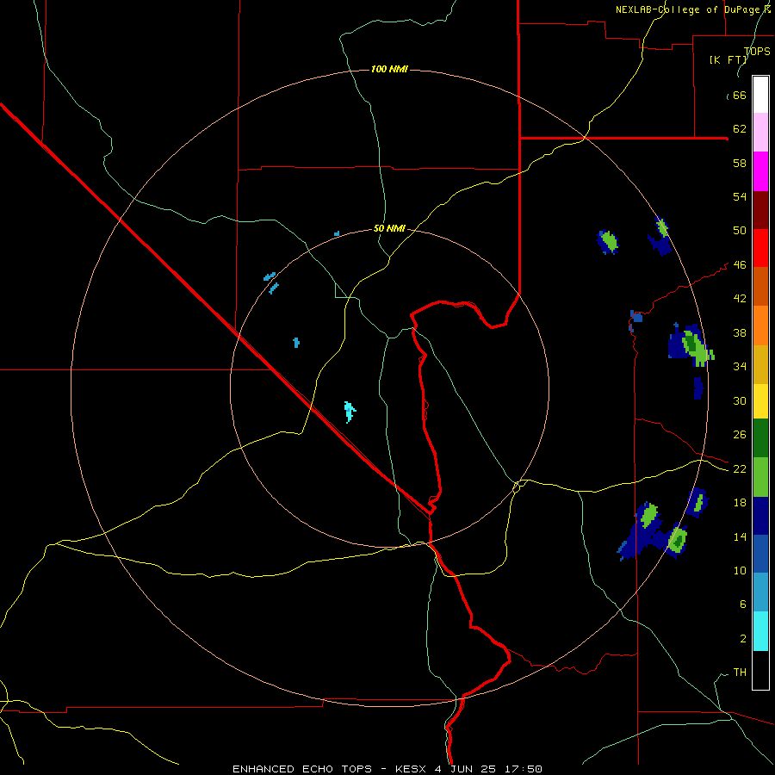The image size is (775, 775).
Task: Click the "10" legend value
Action: coord(740,570)
